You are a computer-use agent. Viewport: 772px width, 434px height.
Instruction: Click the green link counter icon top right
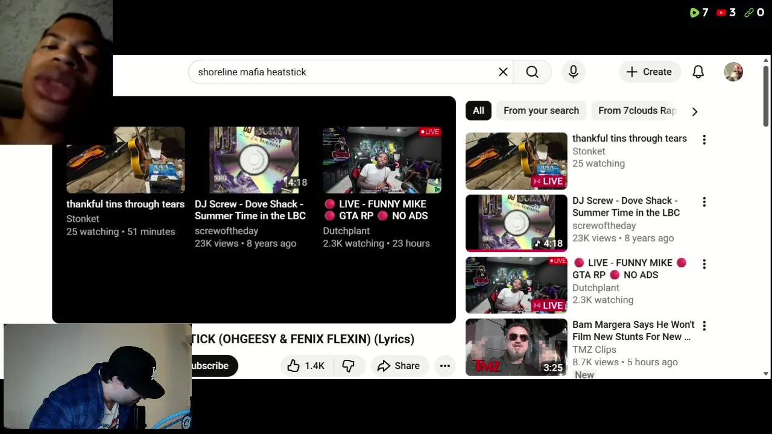(x=749, y=12)
